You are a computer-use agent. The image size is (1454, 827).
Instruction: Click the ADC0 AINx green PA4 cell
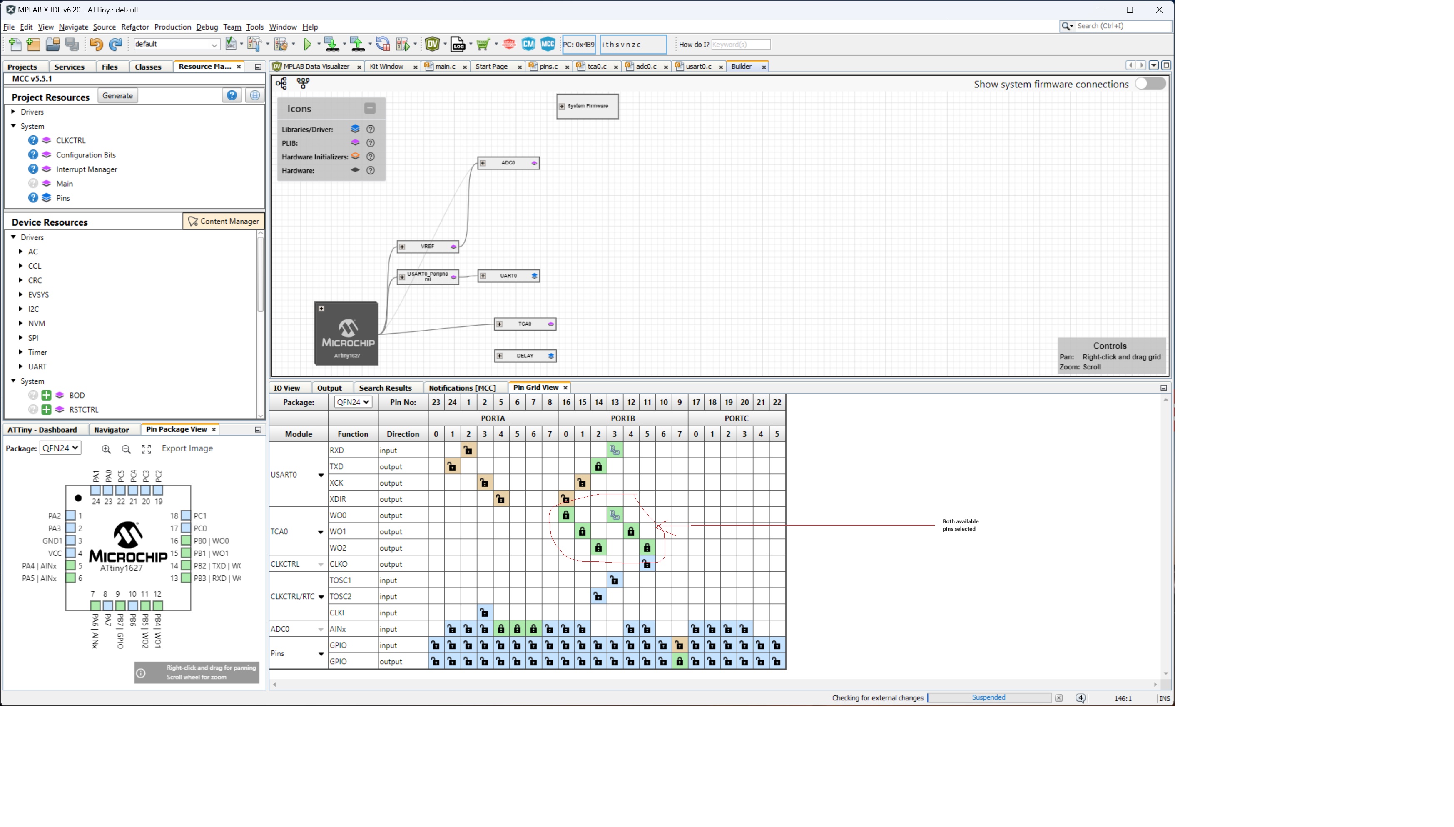[500, 629]
